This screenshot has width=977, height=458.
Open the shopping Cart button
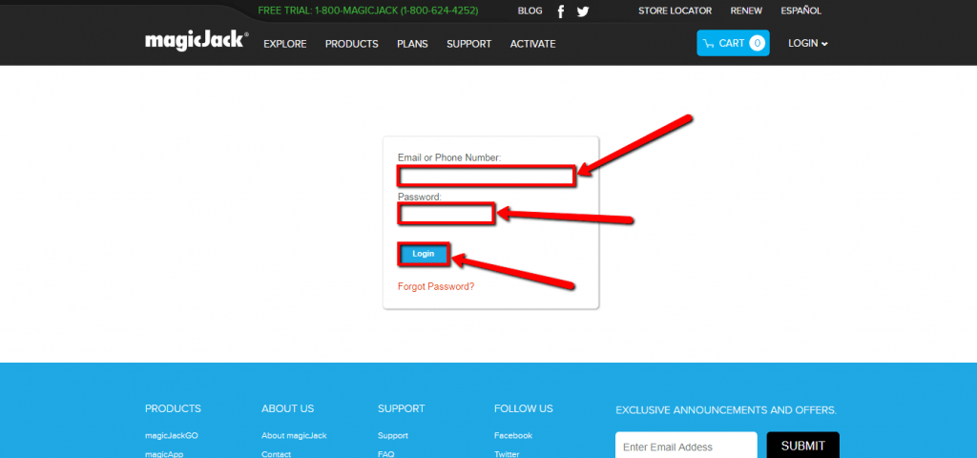733,43
